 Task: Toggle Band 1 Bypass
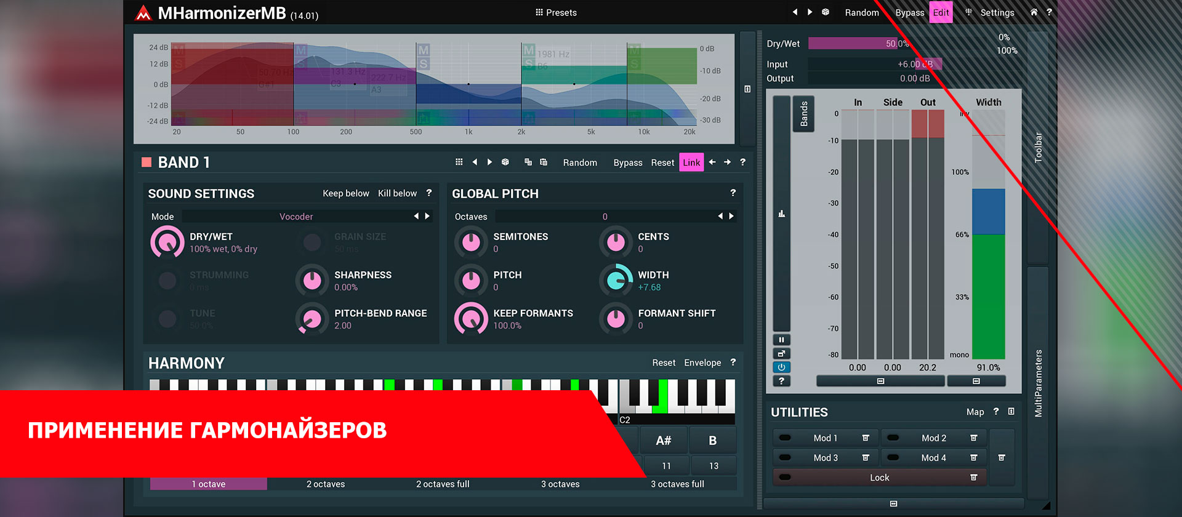click(x=627, y=162)
